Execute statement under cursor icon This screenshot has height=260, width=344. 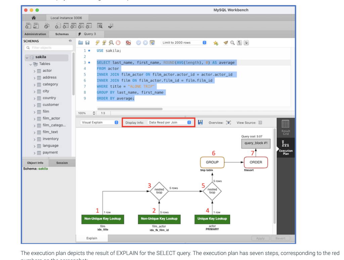click(x=104, y=43)
